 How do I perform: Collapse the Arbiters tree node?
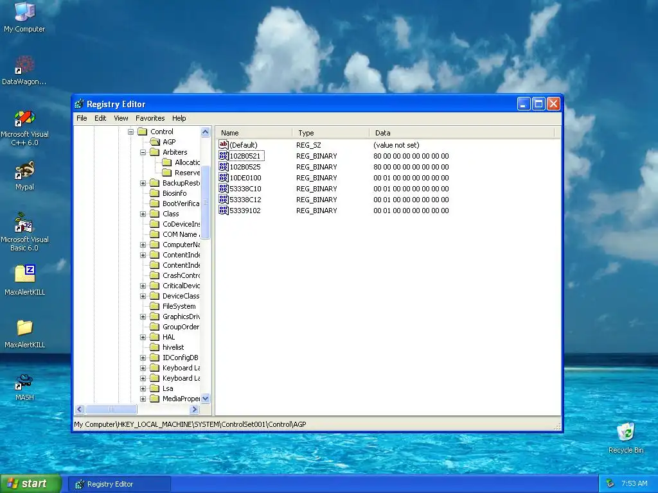(143, 152)
